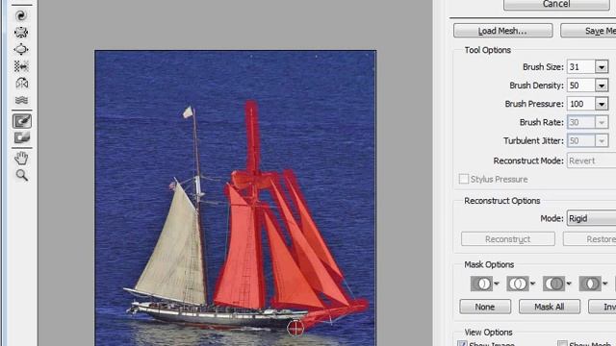Image resolution: width=616 pixels, height=346 pixels.
Task: Open the Brush Size dropdown arrow
Action: click(602, 67)
